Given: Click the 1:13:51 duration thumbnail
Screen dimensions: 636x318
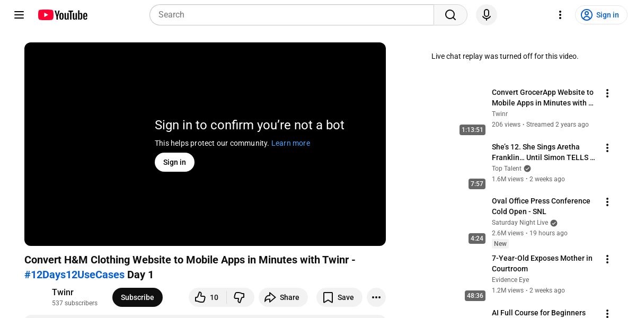Looking at the screenshot, I should (472, 130).
